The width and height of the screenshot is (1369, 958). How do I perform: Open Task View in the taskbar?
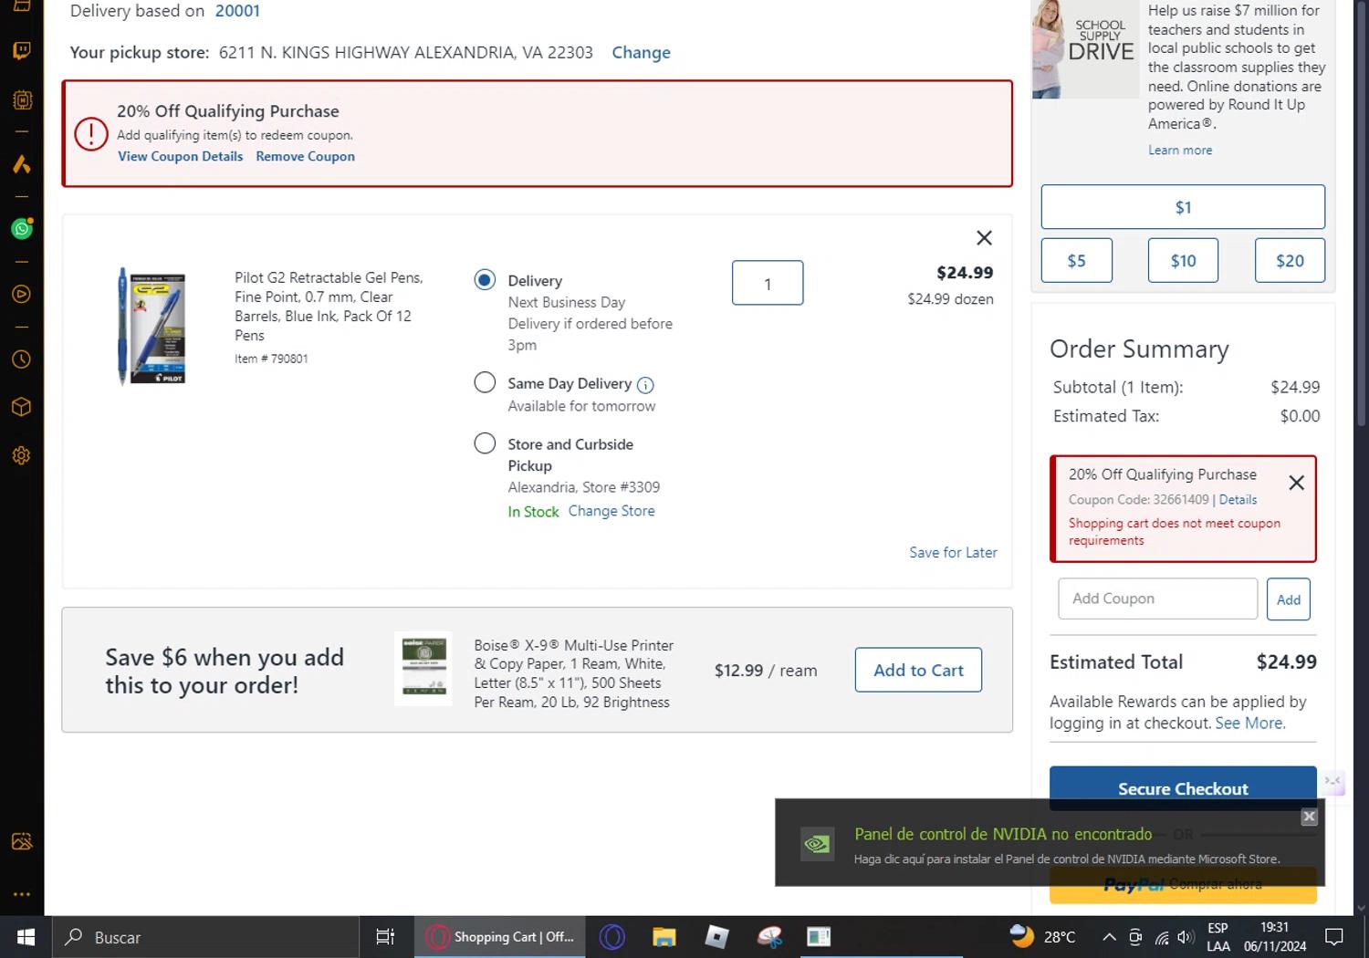tap(385, 937)
